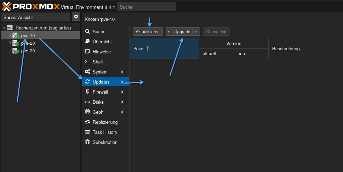Expand the pve-20 node

(x=10, y=43)
